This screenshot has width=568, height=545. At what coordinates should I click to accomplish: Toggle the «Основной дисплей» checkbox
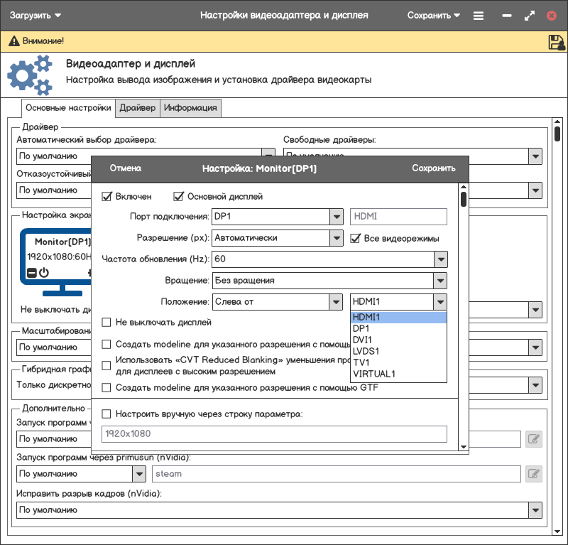178,196
